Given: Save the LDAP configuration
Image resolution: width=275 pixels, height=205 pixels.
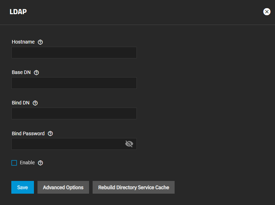Looking at the screenshot, I should coord(22,187).
